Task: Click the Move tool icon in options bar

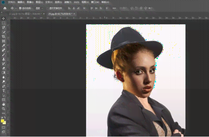Action: (12, 8)
